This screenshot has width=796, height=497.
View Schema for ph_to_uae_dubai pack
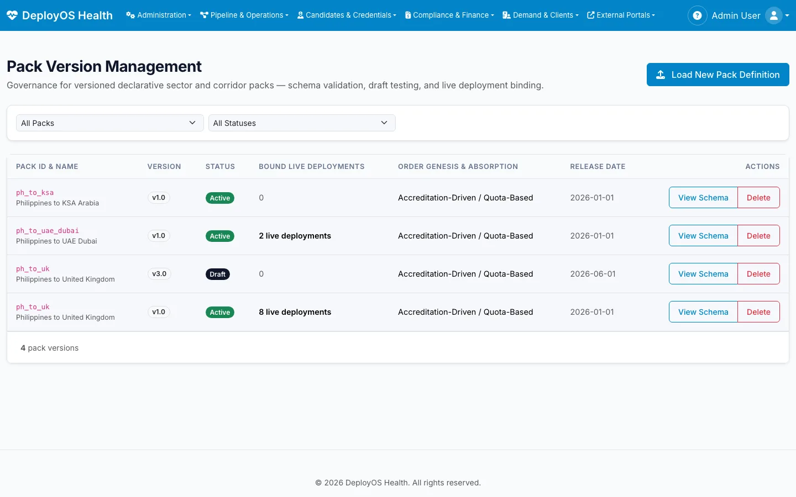pyautogui.click(x=703, y=236)
